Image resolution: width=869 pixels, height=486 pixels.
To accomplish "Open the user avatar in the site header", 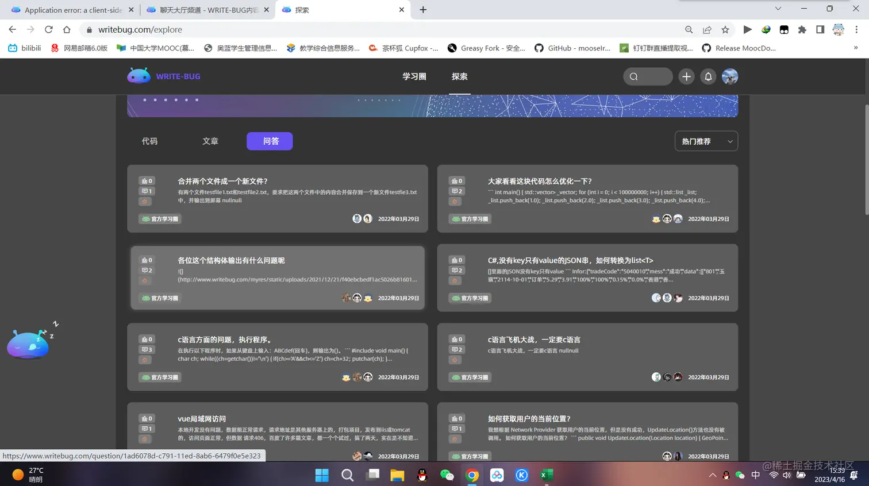I will (730, 76).
